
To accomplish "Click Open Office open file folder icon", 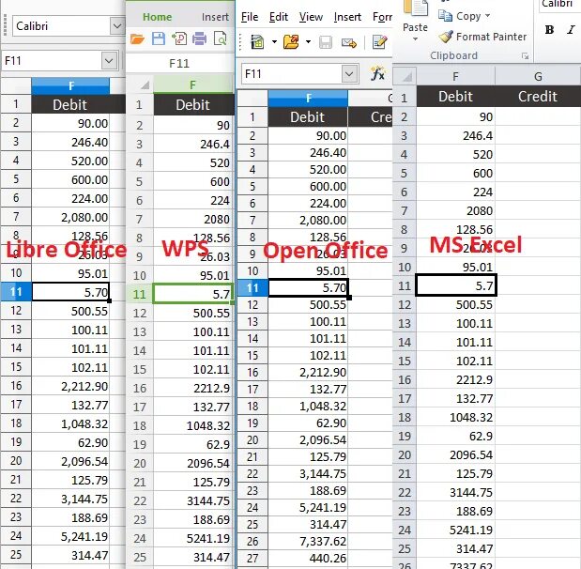I will (x=291, y=42).
